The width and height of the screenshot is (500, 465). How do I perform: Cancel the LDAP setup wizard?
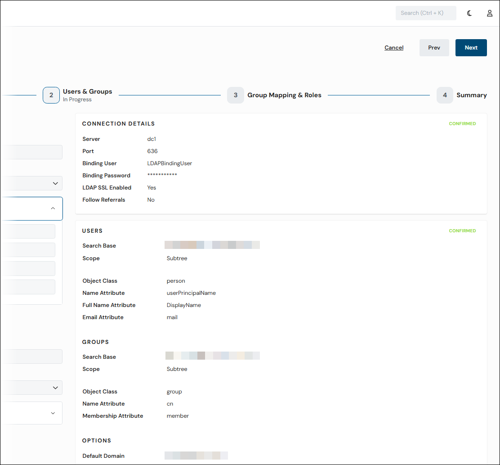click(394, 48)
